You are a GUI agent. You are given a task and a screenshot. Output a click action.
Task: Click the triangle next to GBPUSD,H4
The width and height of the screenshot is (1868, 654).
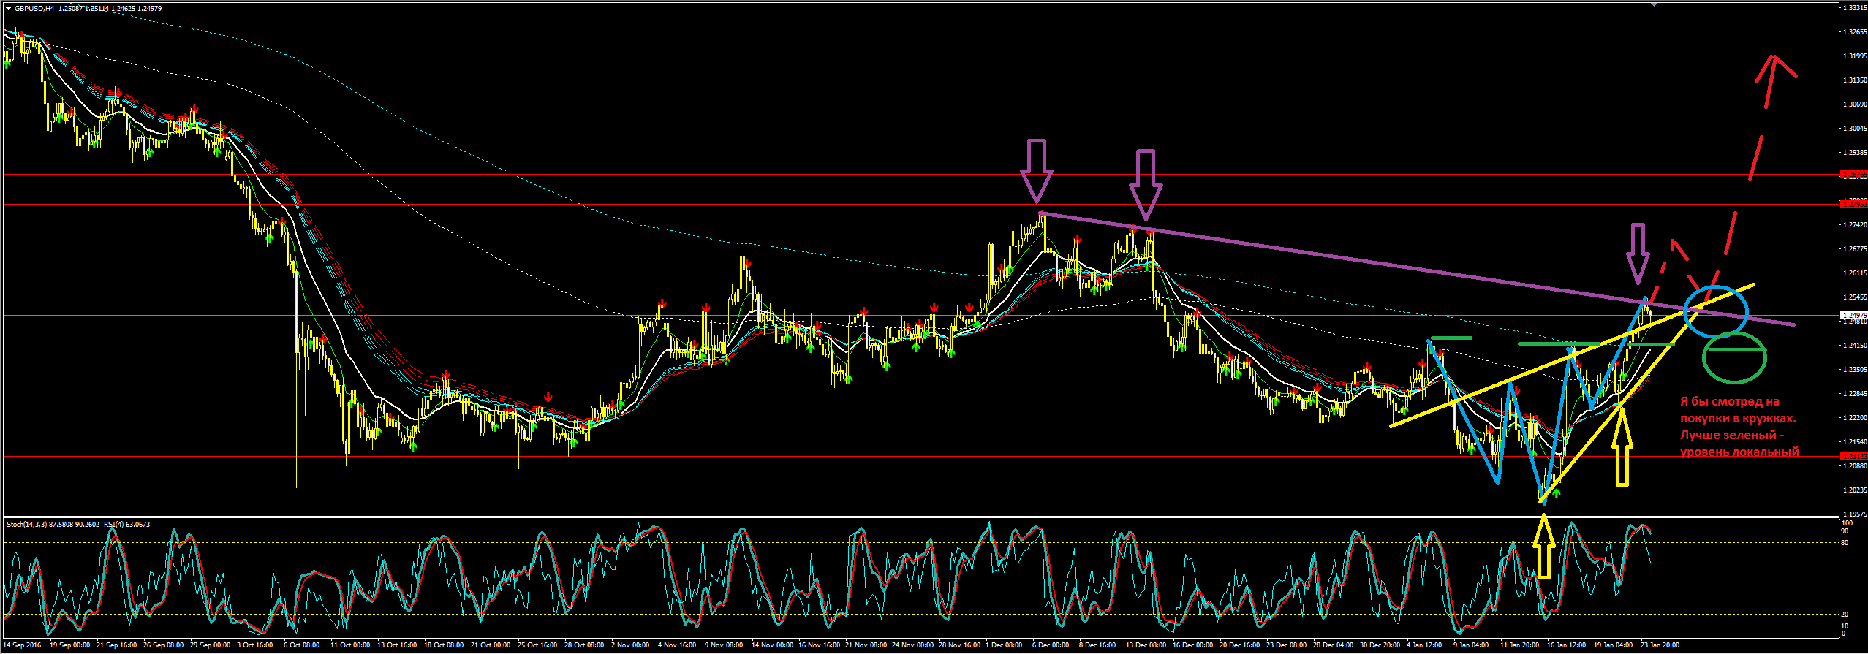click(9, 9)
